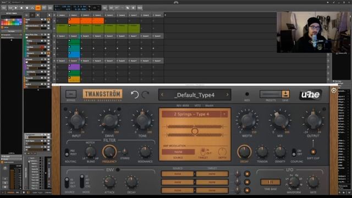Click the ENV Decay knob

pyautogui.click(x=131, y=182)
